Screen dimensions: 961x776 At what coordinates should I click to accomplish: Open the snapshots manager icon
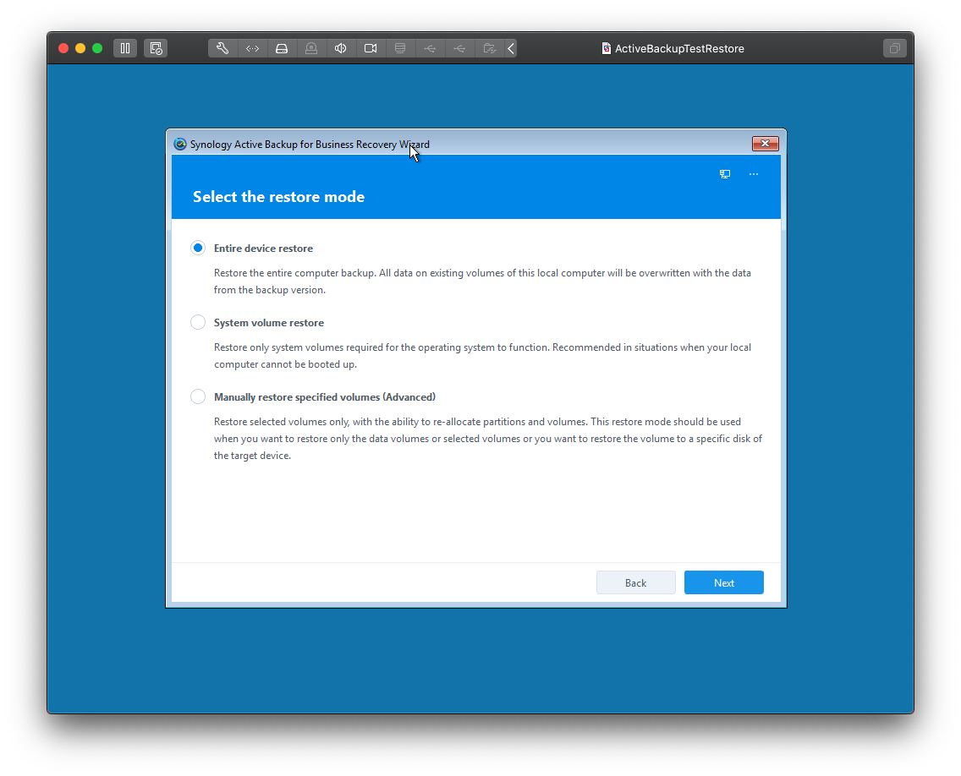pos(156,48)
